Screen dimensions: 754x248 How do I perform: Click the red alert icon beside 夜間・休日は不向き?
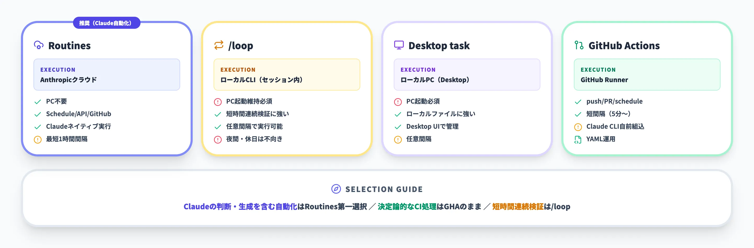(x=218, y=139)
